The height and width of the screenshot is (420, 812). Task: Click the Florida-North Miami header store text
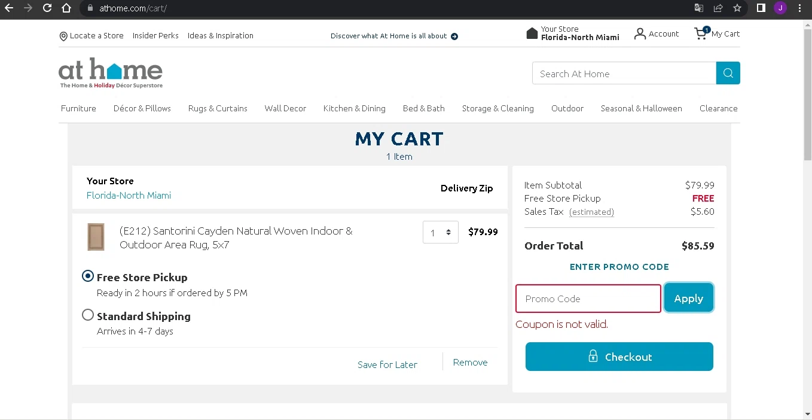tap(580, 37)
